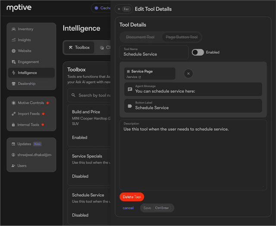276x226 pixels.
Task: Toggle the Enabled switch for the tool
Action: pyautogui.click(x=198, y=52)
